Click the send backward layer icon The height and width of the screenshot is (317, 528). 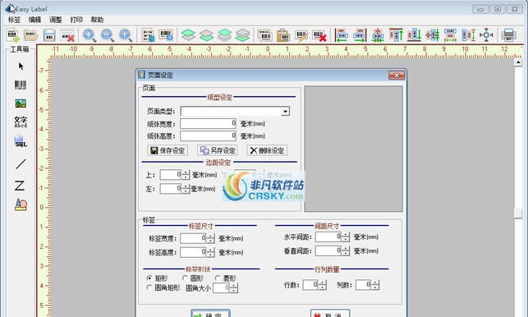243,35
